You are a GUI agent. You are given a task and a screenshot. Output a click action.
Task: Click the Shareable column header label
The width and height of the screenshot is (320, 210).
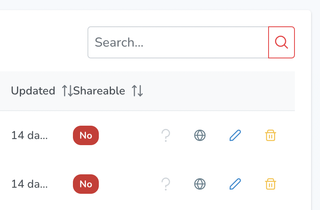99,91
